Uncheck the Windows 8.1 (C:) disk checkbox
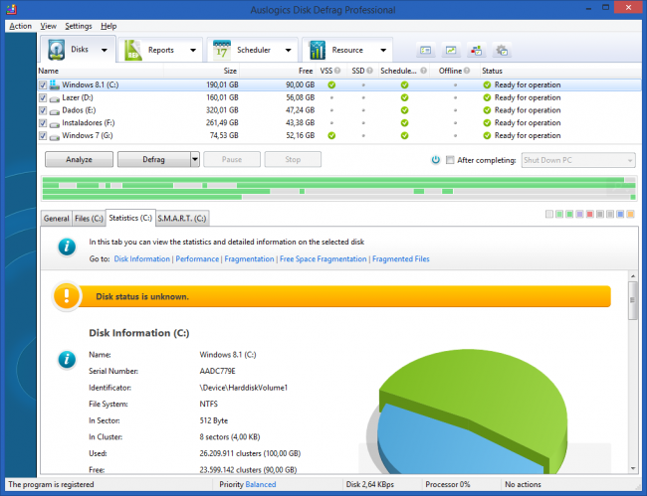 pyautogui.click(x=42, y=85)
